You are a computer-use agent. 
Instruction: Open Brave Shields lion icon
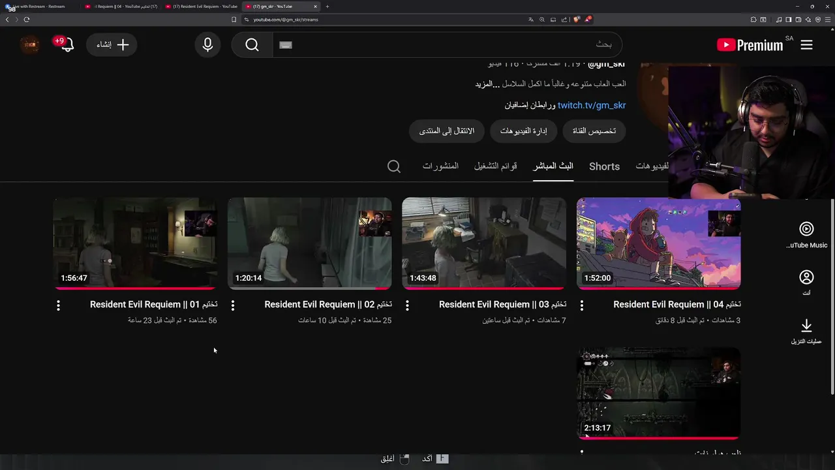point(577,20)
